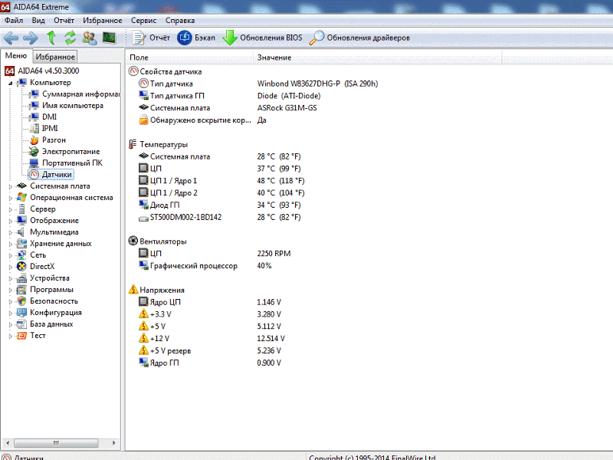Open the Справка menu
The width and height of the screenshot is (613, 460).
point(180,21)
